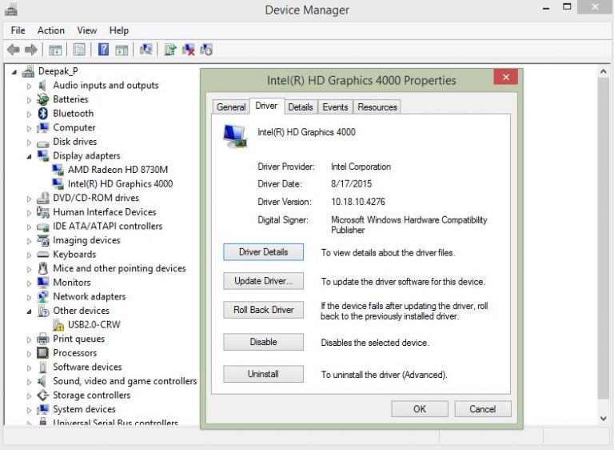Switch to the Details tab
Viewport: 614px width, 450px height.
[x=300, y=107]
